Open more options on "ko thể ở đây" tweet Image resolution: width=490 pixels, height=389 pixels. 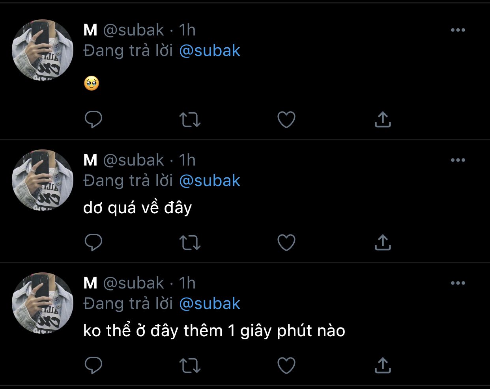[458, 283]
